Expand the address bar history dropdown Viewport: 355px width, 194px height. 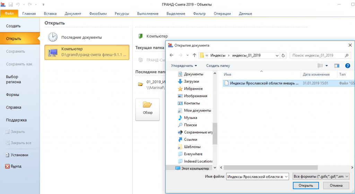pyautogui.click(x=277, y=55)
